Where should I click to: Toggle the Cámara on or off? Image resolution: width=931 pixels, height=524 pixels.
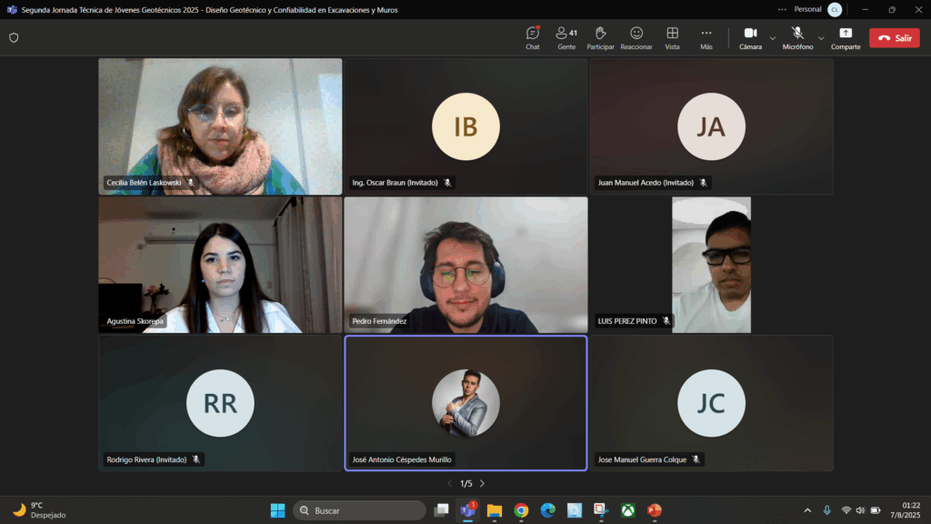click(x=750, y=37)
